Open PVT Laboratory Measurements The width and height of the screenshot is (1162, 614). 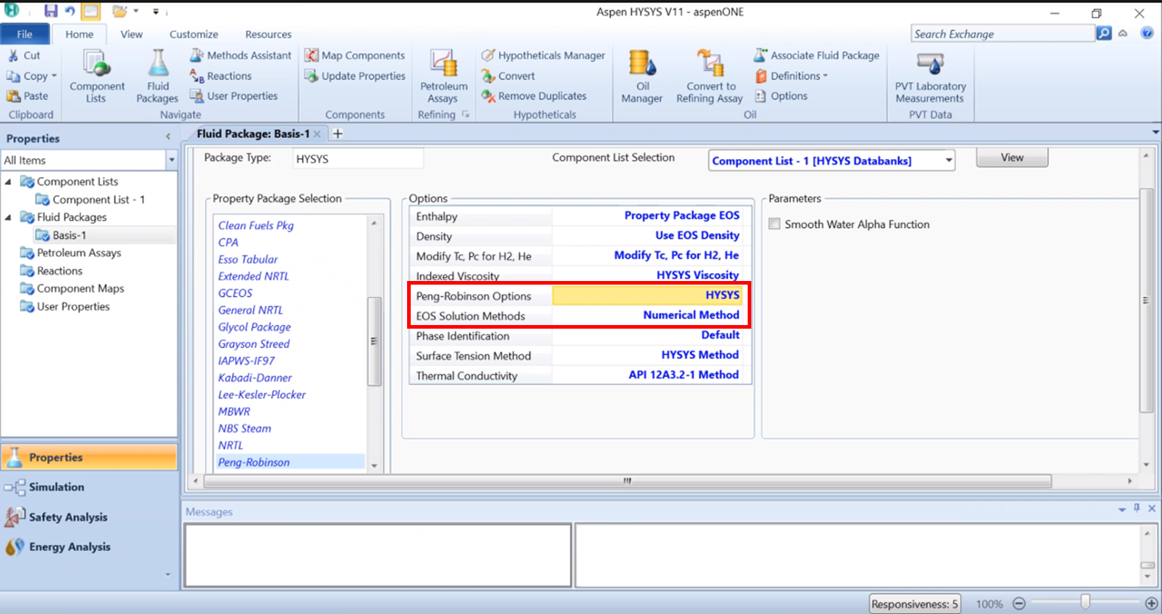(930, 76)
